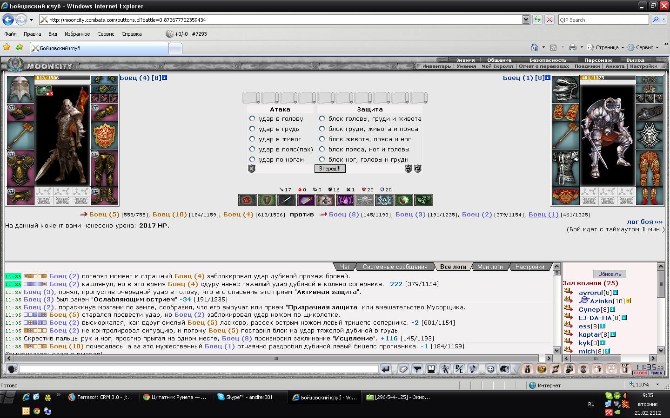
Task: Open the recent pages dropdown next to Forward
Action: [31, 20]
